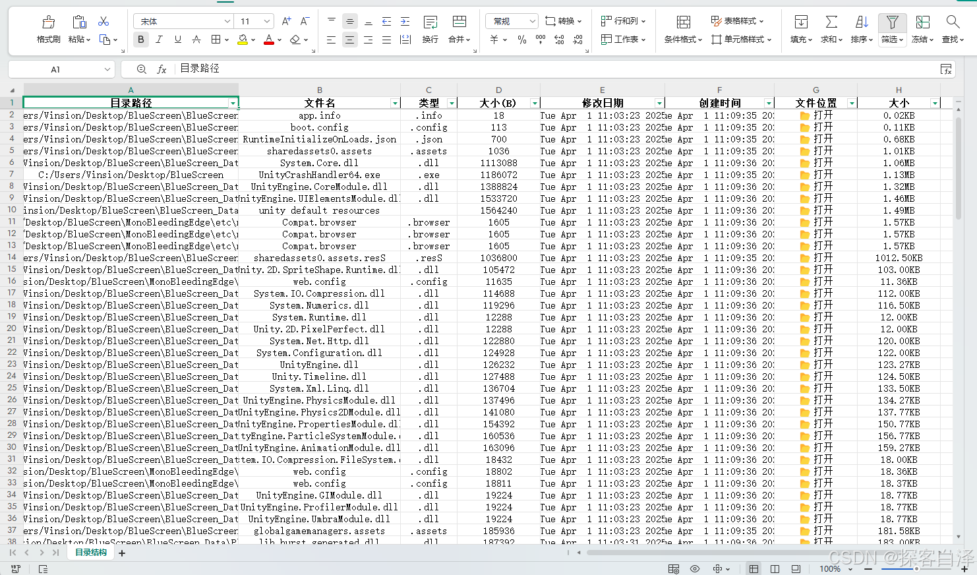Click the zoom slider in status bar
This screenshot has width=977, height=575.
point(916,568)
